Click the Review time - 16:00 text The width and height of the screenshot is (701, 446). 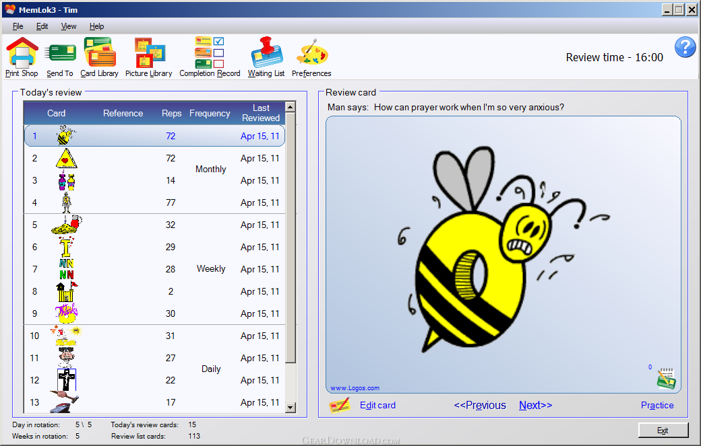(615, 58)
